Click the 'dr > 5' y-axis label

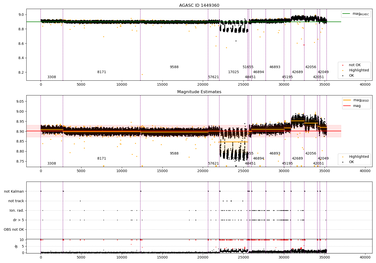tap(19, 220)
